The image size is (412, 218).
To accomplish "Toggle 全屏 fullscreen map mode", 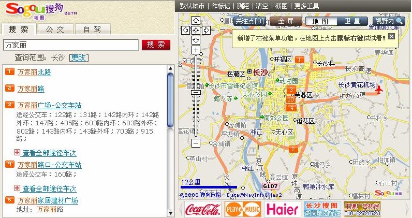I will (286, 21).
